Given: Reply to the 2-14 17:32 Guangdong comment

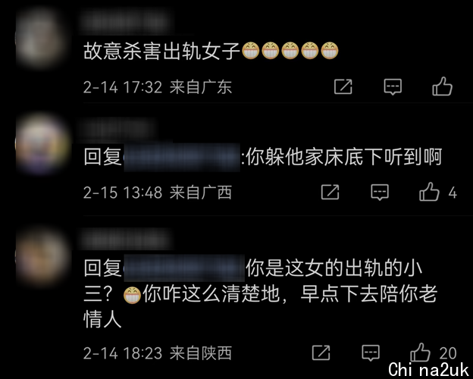Looking at the screenshot, I should pyautogui.click(x=393, y=87).
